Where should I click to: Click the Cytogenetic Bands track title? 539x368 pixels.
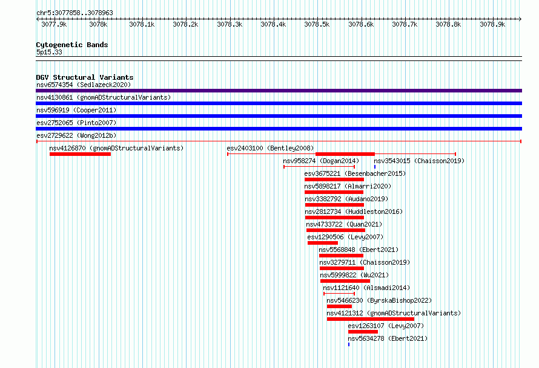coord(72,45)
